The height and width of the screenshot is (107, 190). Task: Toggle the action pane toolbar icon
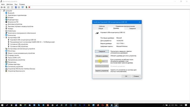pos(19,7)
